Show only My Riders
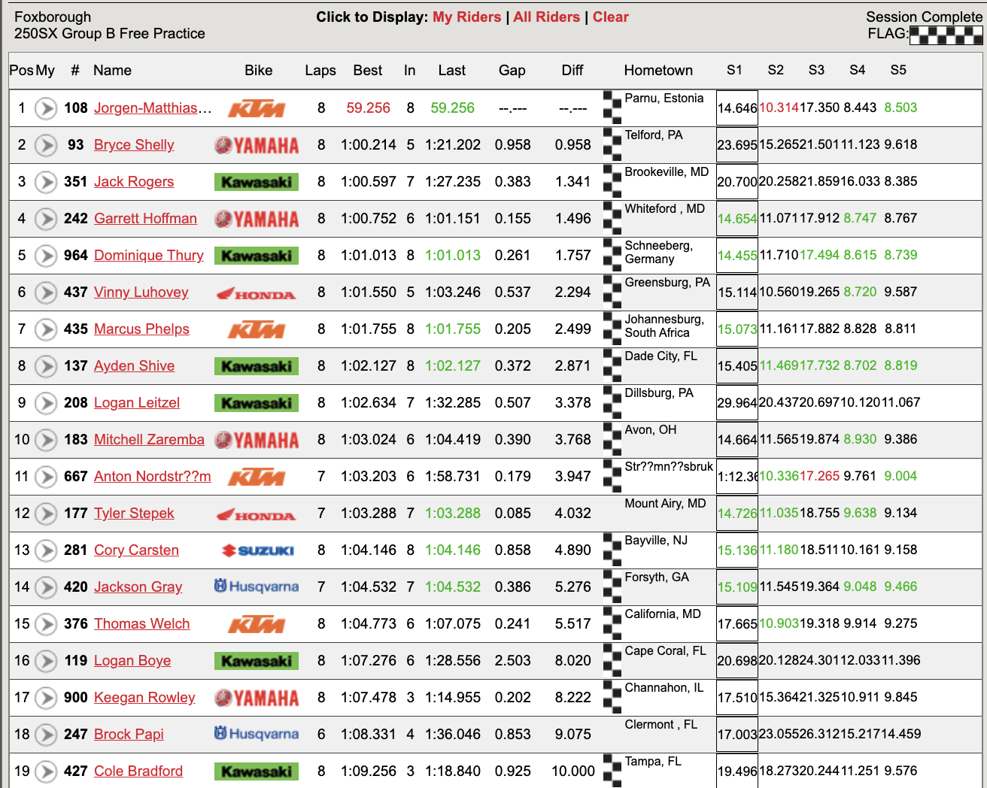The width and height of the screenshot is (987, 788). pyautogui.click(x=466, y=17)
